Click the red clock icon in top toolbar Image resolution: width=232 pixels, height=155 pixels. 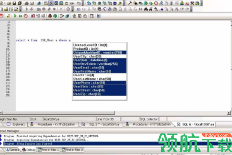click(x=156, y=3)
